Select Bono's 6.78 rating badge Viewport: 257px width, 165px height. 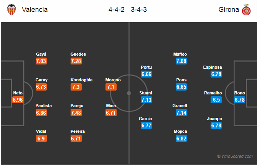(x=240, y=100)
